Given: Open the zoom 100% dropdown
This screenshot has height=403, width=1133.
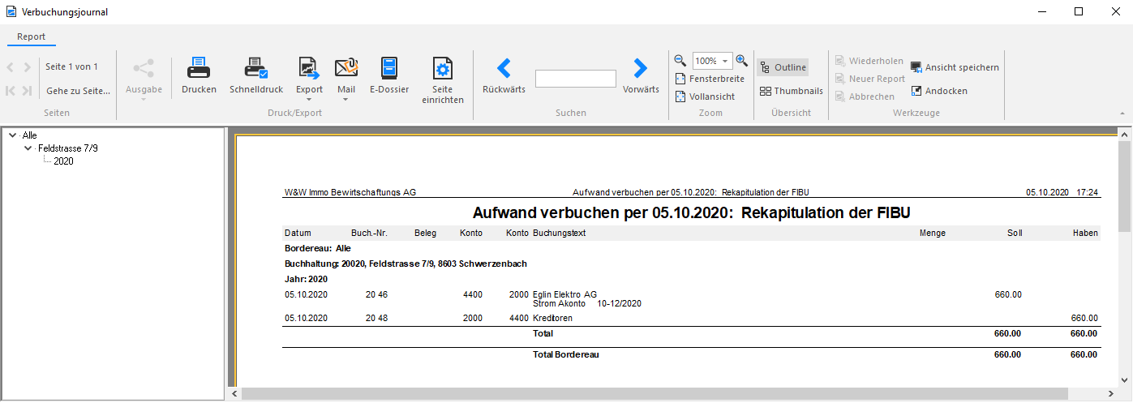Looking at the screenshot, I should pyautogui.click(x=725, y=61).
